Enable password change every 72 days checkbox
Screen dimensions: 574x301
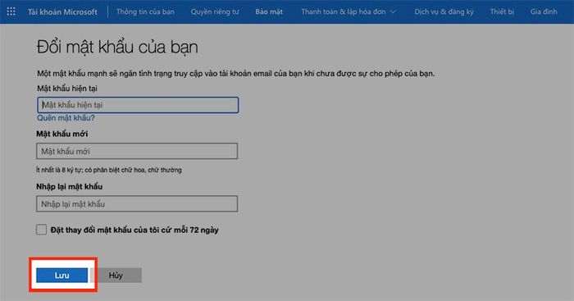coord(41,230)
